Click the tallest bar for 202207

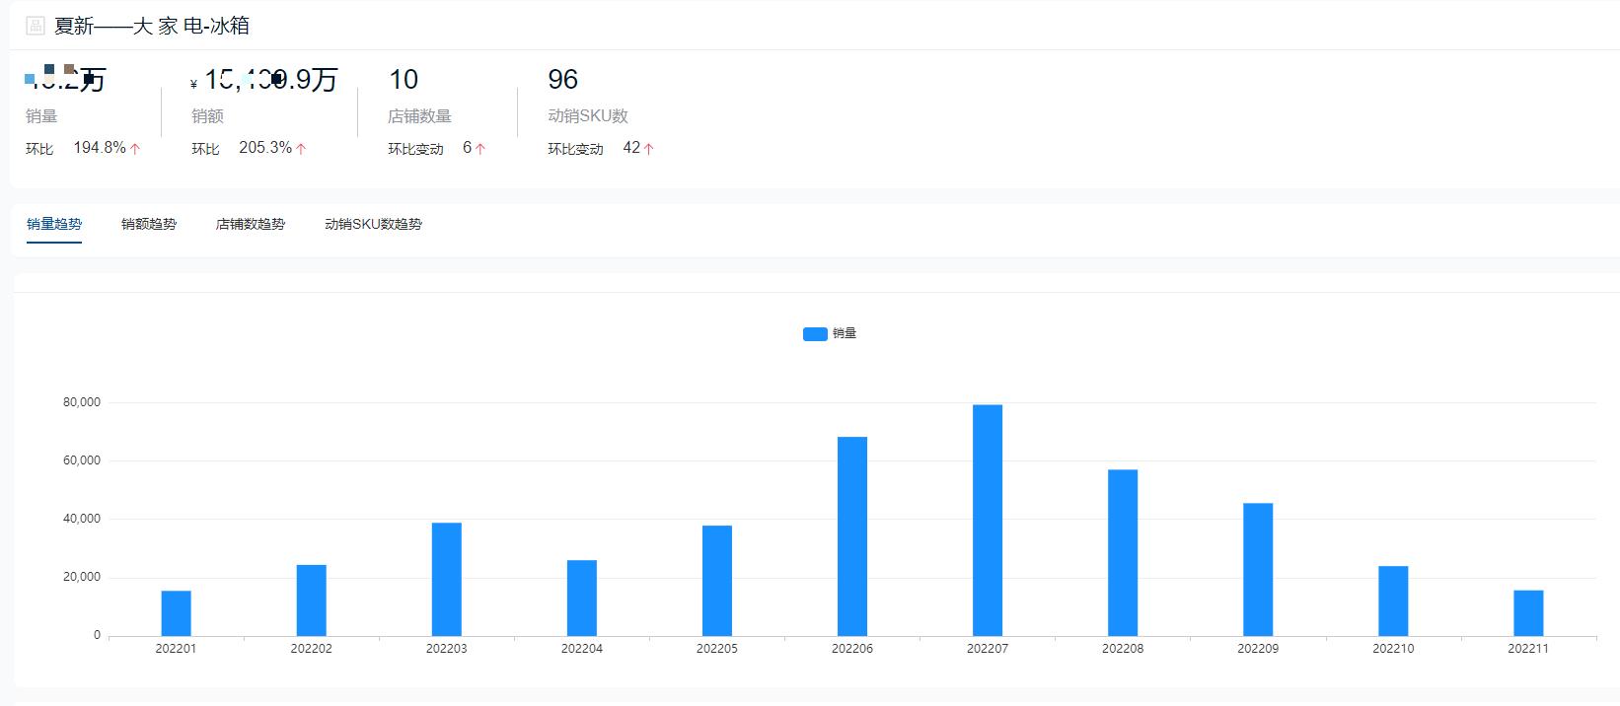[x=988, y=521]
